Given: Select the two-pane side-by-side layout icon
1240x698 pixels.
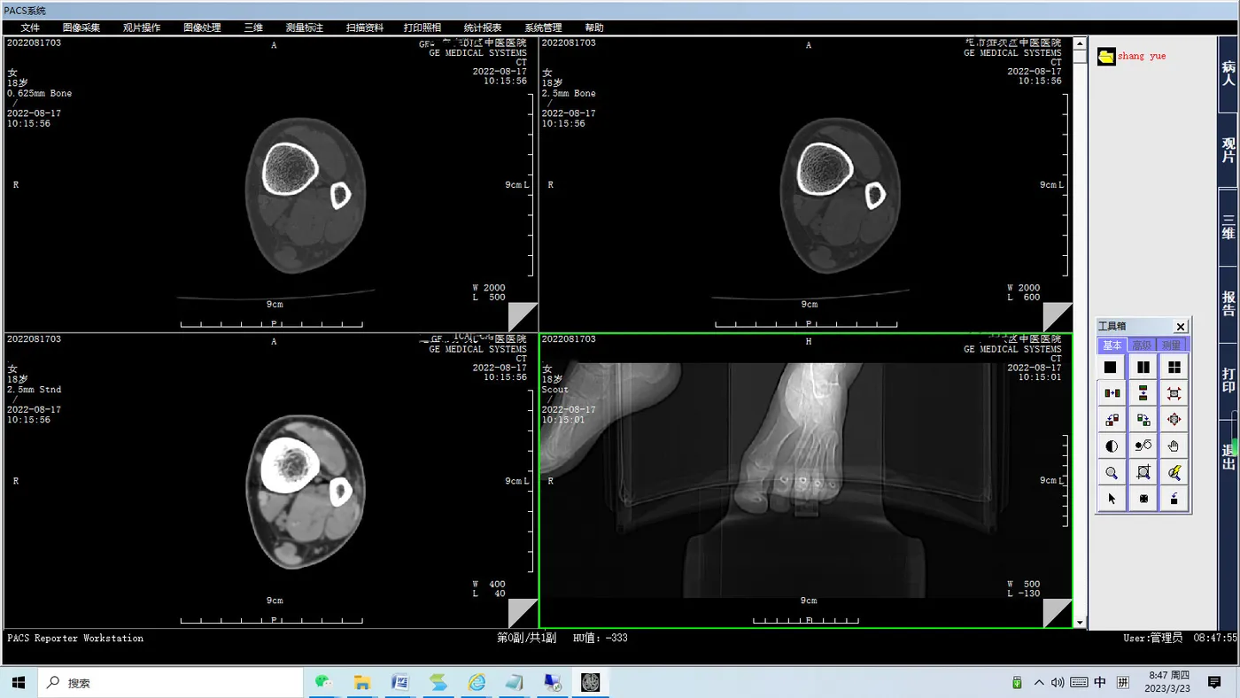Looking at the screenshot, I should pyautogui.click(x=1143, y=367).
